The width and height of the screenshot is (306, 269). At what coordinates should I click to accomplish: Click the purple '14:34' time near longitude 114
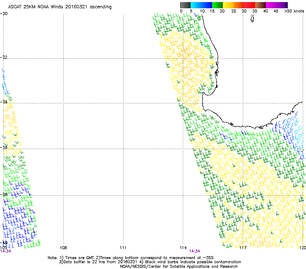pyautogui.click(x=195, y=251)
